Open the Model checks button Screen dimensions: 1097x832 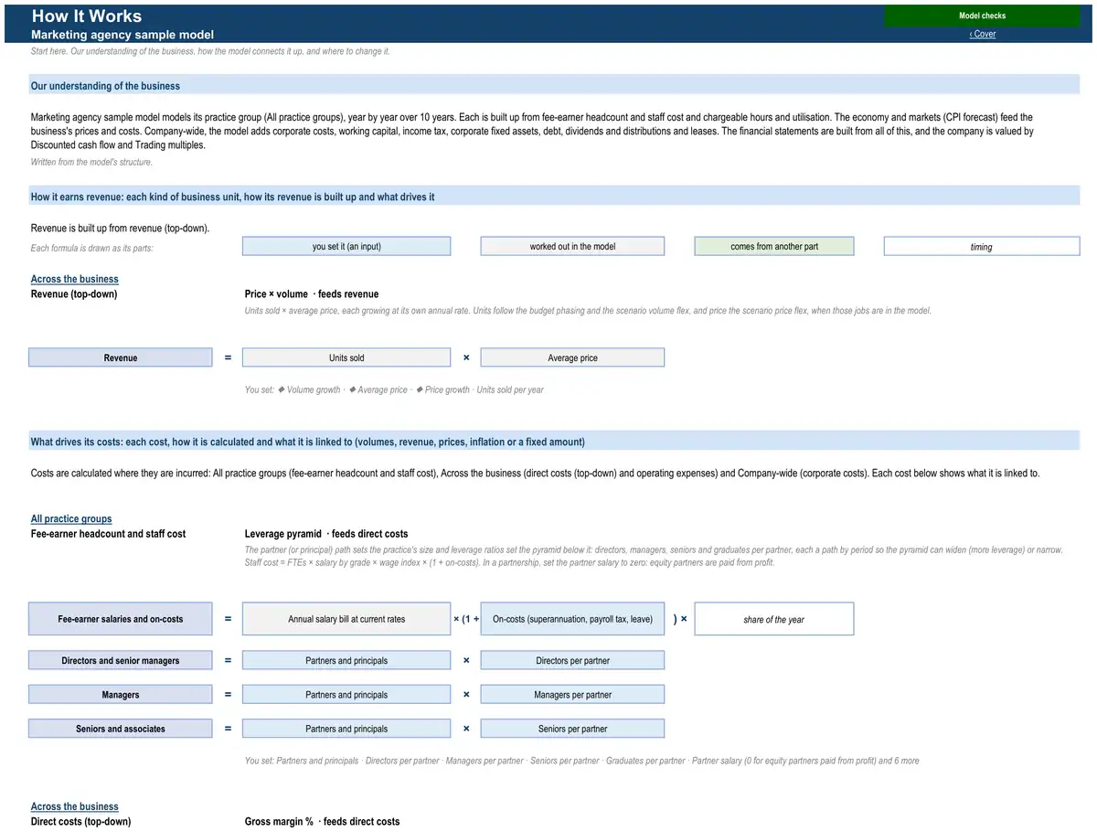click(982, 16)
